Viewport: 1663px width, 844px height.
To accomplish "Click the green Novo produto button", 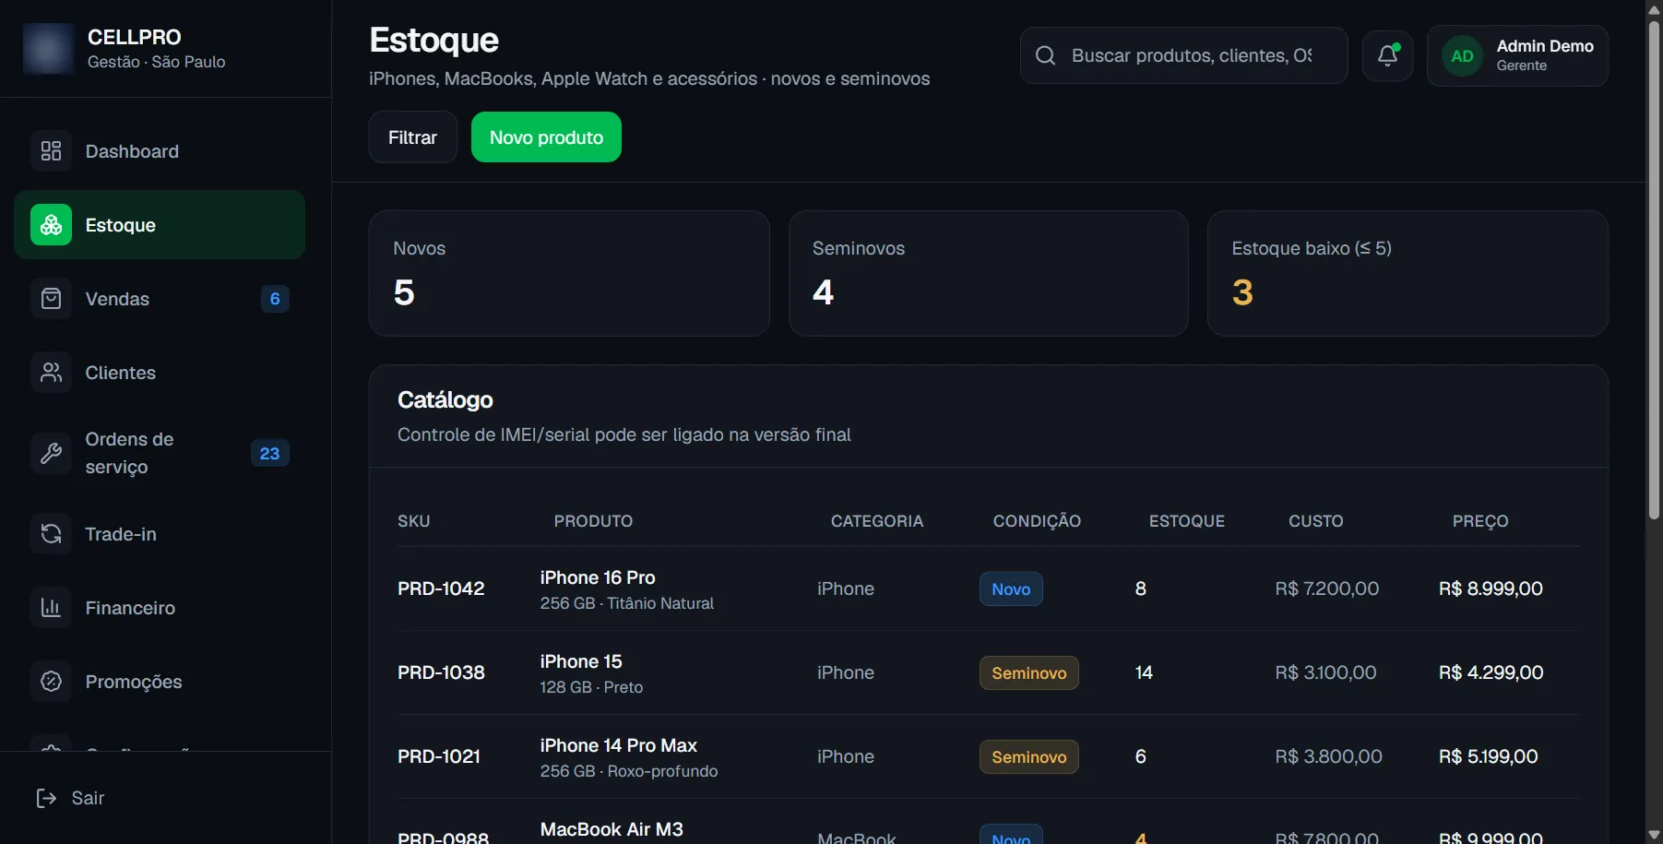I will (546, 137).
